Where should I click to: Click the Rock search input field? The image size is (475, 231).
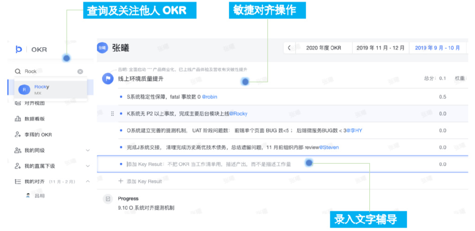point(50,71)
